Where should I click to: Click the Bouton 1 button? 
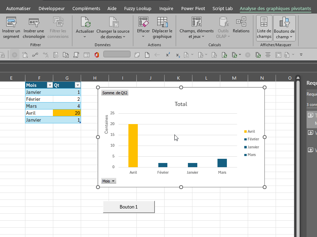(129, 207)
